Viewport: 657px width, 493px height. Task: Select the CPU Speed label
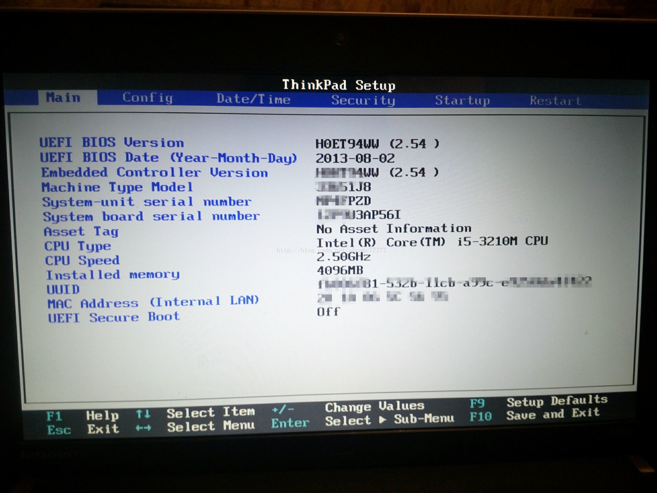pos(82,261)
